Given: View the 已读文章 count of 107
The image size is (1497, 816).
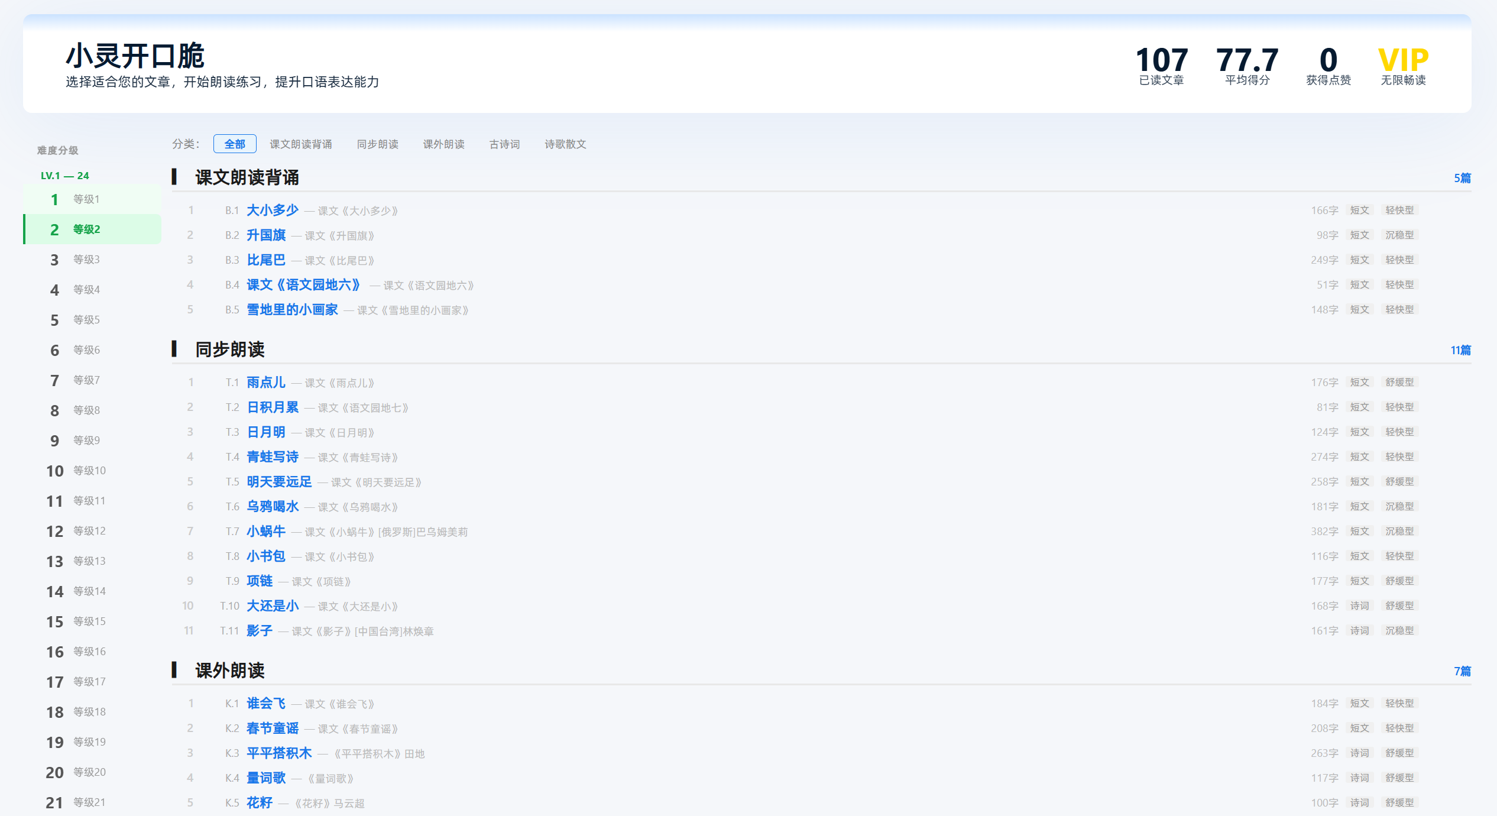Looking at the screenshot, I should tap(1162, 66).
